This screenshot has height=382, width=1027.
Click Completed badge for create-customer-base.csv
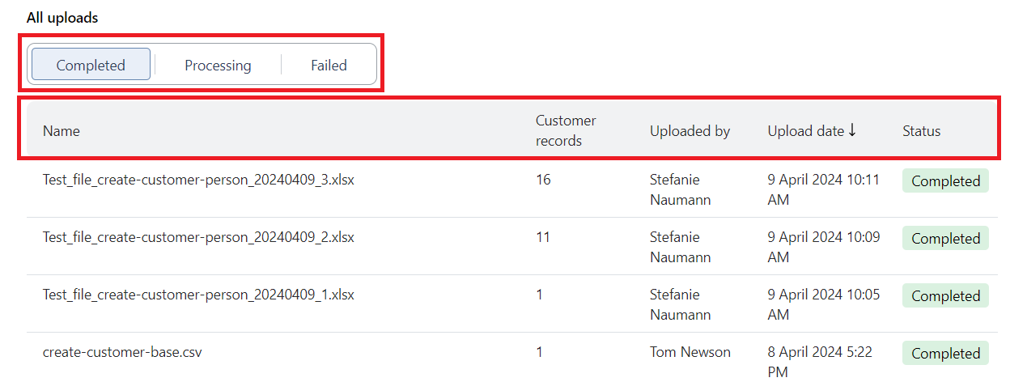click(945, 354)
